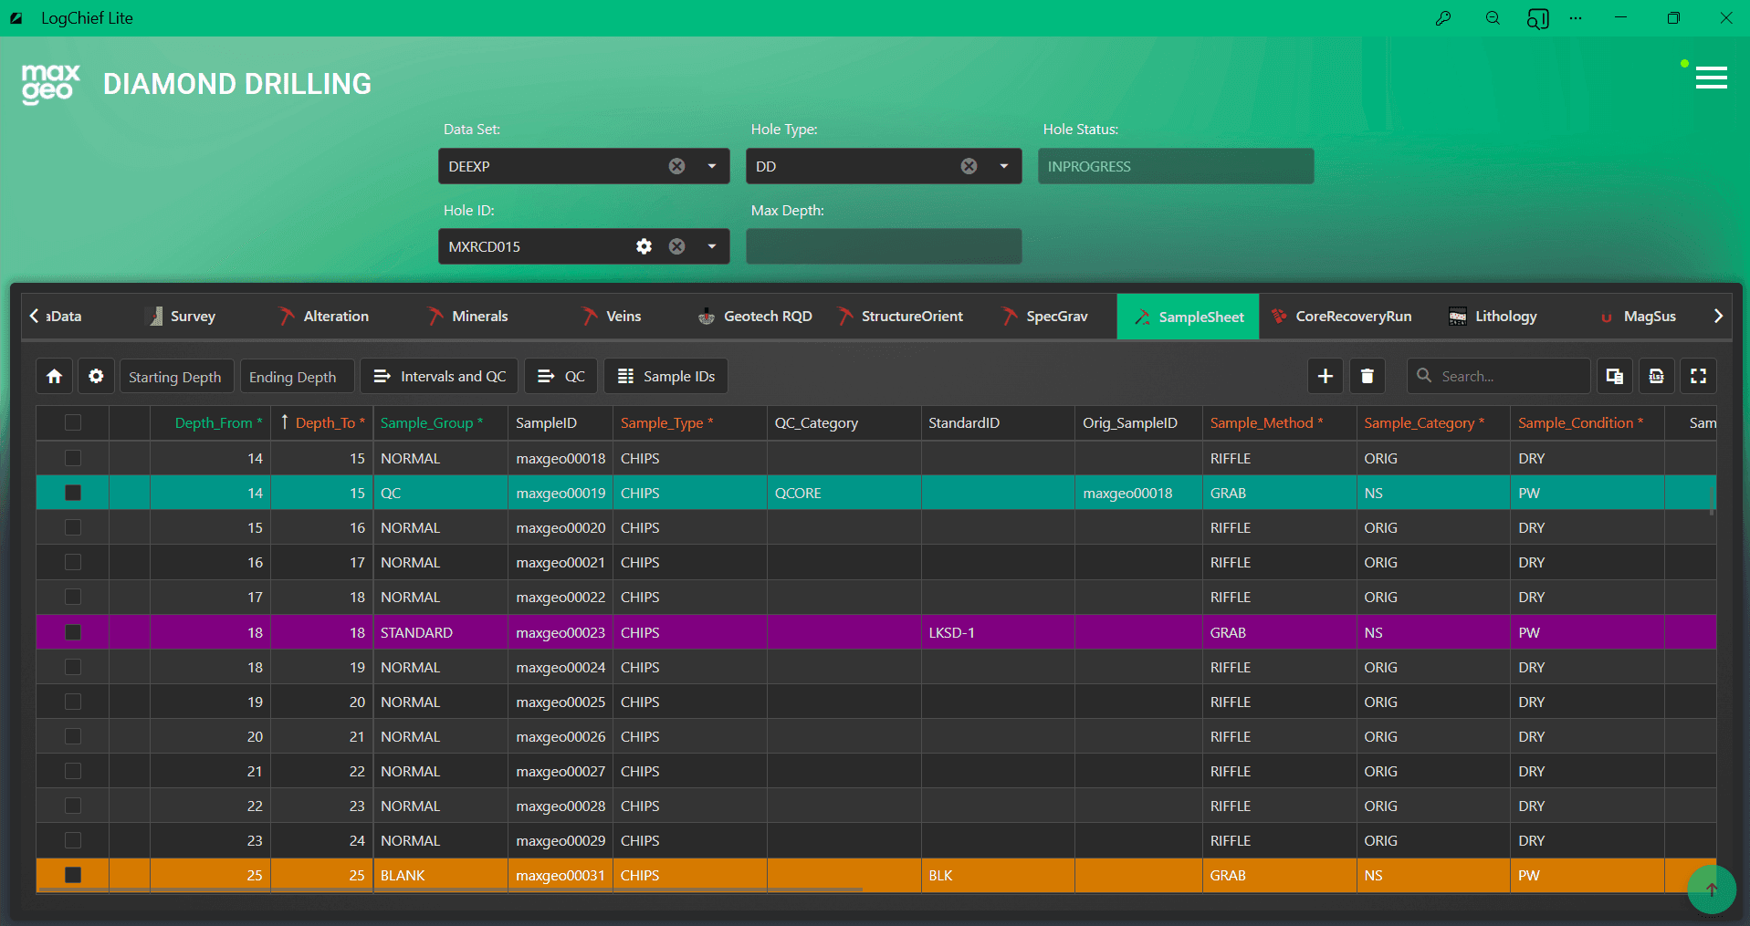The image size is (1750, 926).
Task: Open the CoreRecoveryRun tab
Action: pyautogui.click(x=1341, y=317)
